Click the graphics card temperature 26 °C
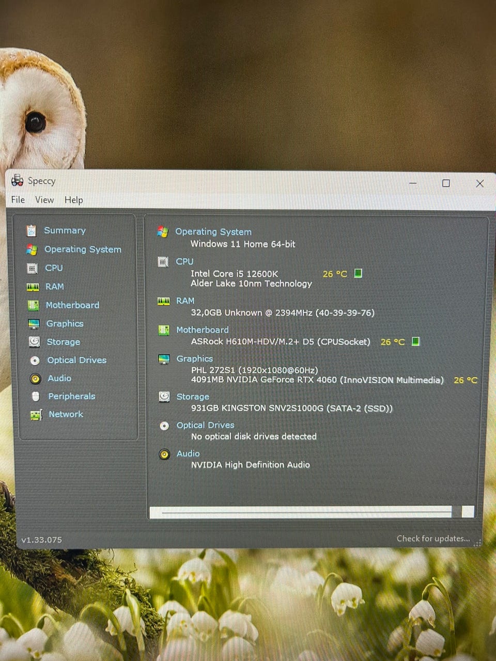The image size is (496, 661). click(466, 381)
